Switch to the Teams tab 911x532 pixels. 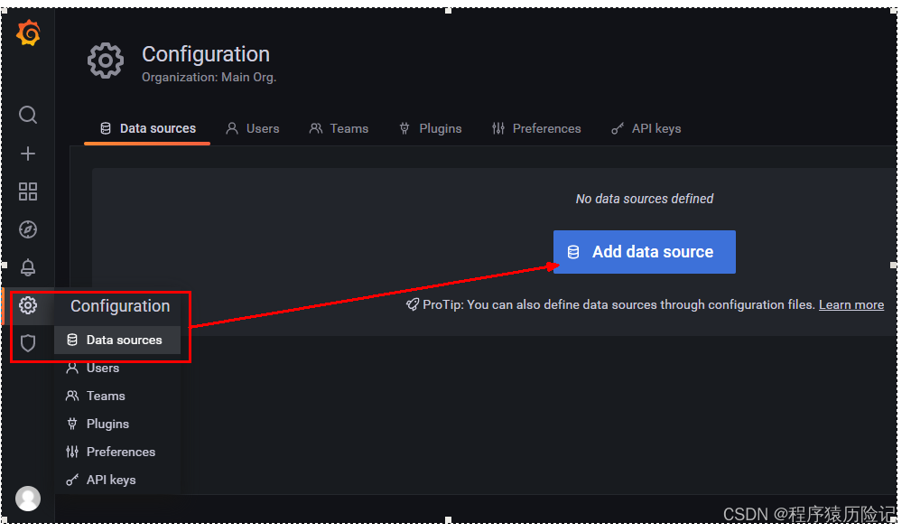[339, 128]
